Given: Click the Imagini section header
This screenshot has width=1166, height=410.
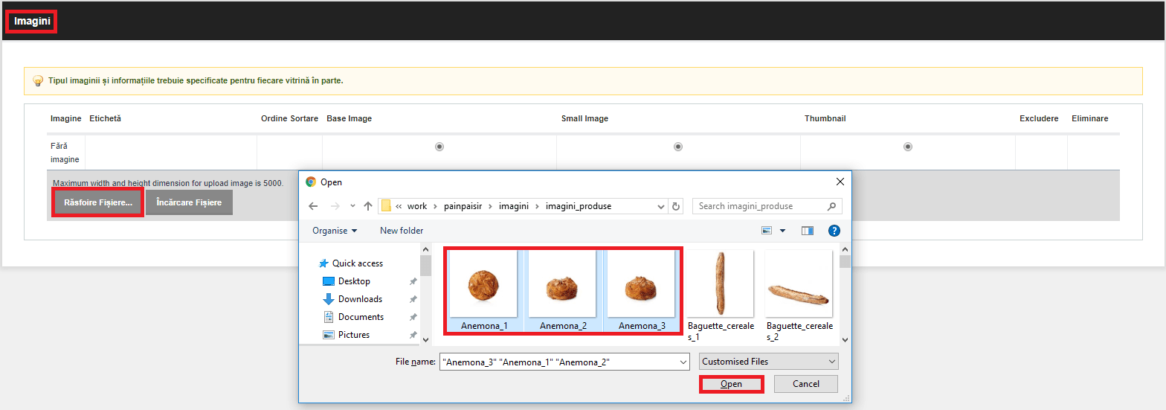Looking at the screenshot, I should (x=32, y=22).
